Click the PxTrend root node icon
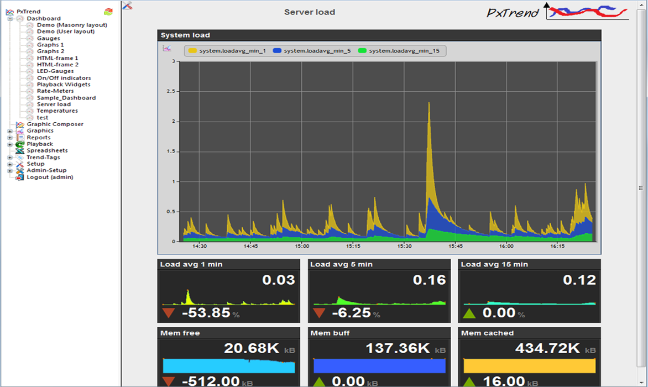The image size is (648, 387). [9, 12]
